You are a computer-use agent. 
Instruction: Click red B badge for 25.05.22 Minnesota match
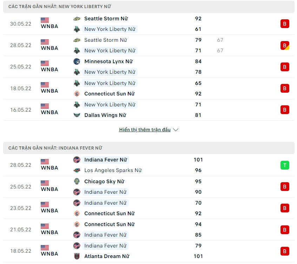coord(284,67)
